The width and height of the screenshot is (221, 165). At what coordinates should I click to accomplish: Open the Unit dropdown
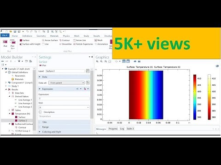[x=64, y=108]
